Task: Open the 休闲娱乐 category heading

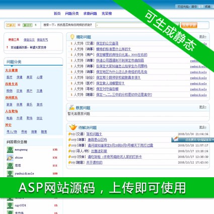Action: (12, 98)
